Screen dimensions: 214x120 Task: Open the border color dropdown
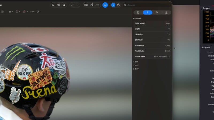tap(18, 11)
